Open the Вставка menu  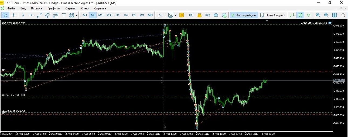coord(36,8)
